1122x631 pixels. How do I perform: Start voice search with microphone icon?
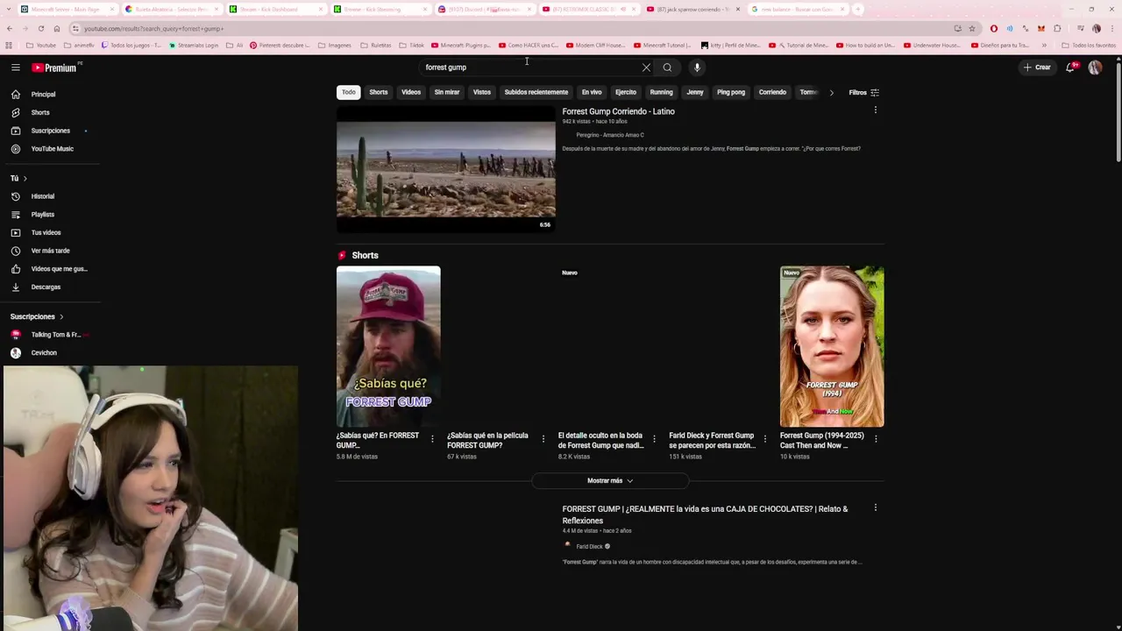[697, 67]
